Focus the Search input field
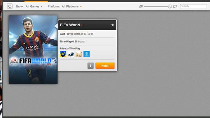Image resolution: width=210 pixels, height=118 pixels. point(193,6)
